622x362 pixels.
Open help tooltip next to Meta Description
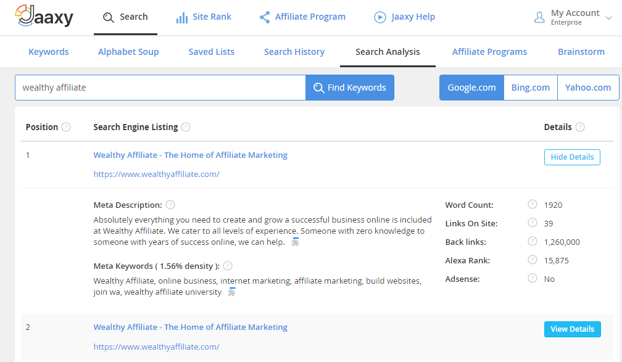[x=170, y=205]
